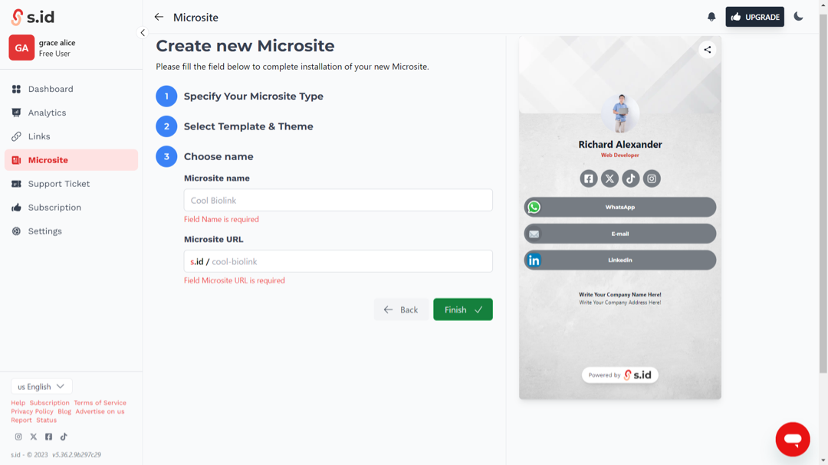Click the Instagram icon in preview
This screenshot has height=465, width=828.
pyautogui.click(x=652, y=178)
